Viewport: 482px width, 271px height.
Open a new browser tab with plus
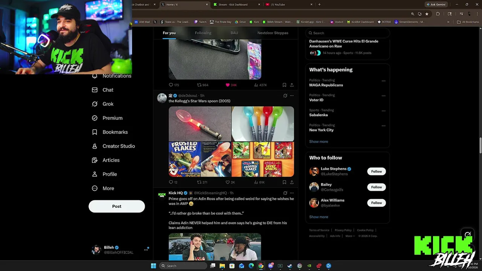[319, 5]
